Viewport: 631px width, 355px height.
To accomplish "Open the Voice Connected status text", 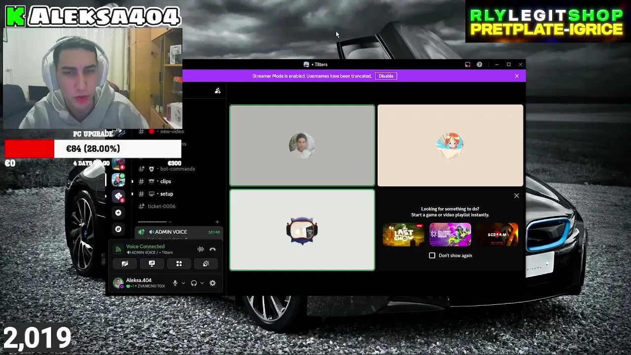I will [x=145, y=247].
